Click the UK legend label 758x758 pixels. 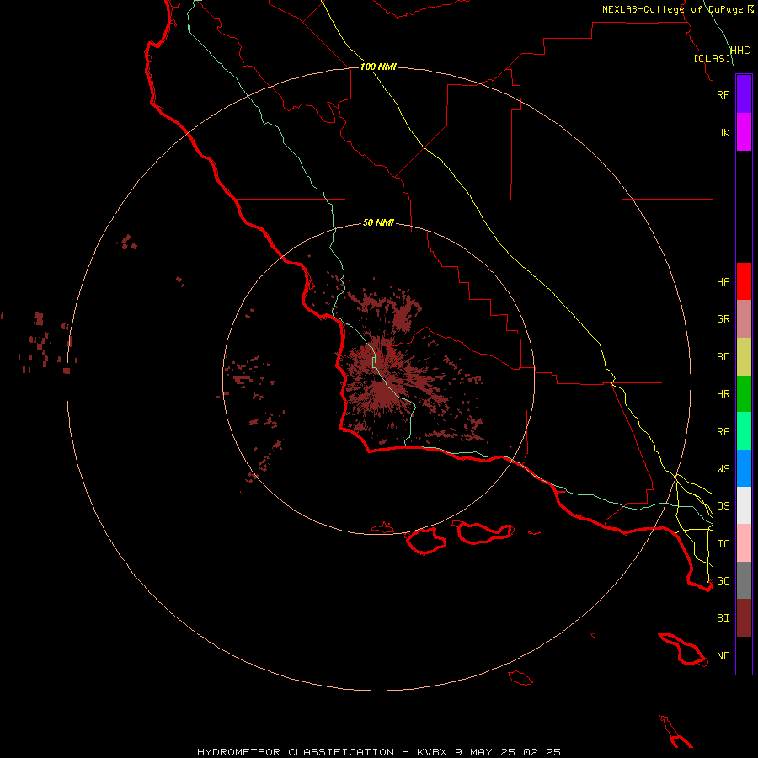[723, 132]
